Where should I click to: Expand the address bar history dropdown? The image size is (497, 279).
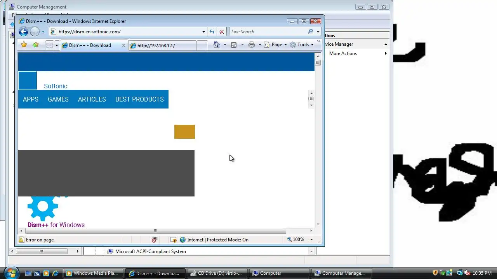203,32
